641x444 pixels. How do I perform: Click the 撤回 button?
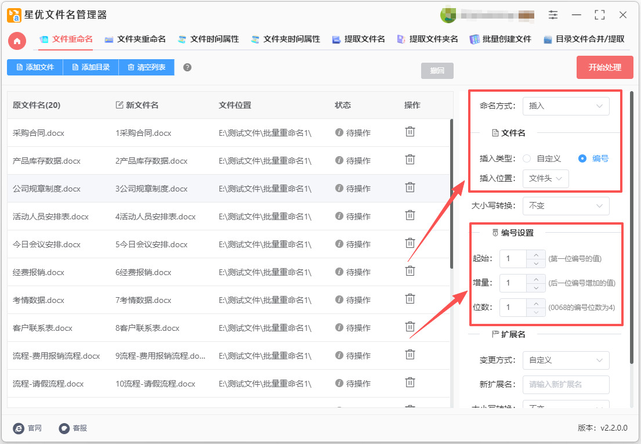(437, 71)
